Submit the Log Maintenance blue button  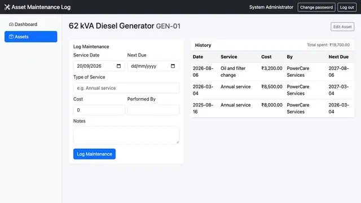click(94, 154)
